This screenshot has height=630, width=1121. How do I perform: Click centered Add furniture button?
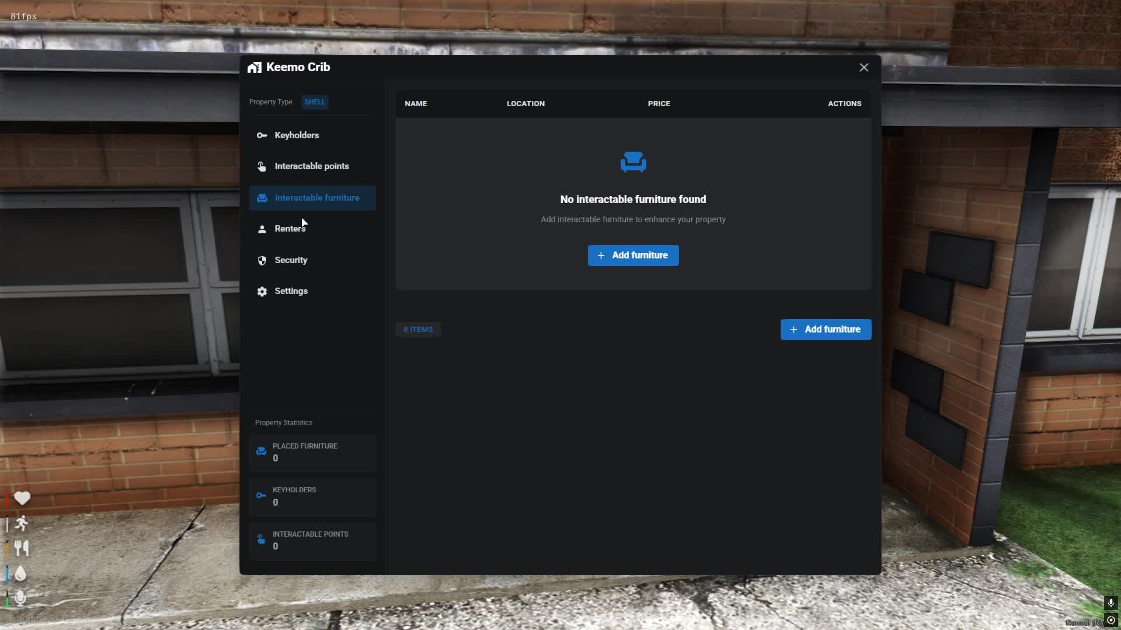coord(633,256)
